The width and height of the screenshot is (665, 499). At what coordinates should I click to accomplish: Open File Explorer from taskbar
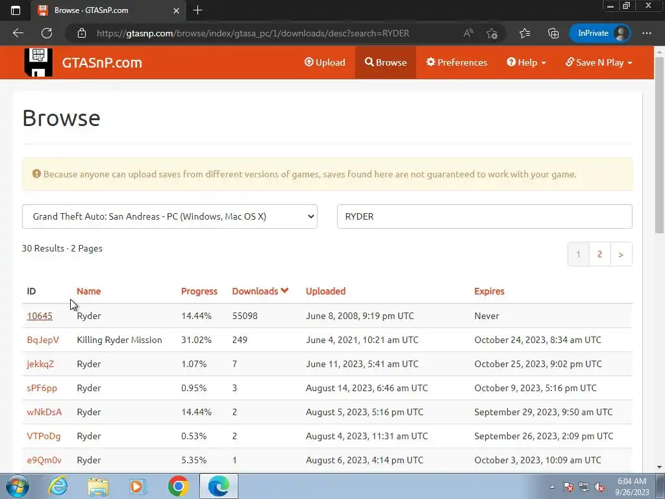coord(98,487)
